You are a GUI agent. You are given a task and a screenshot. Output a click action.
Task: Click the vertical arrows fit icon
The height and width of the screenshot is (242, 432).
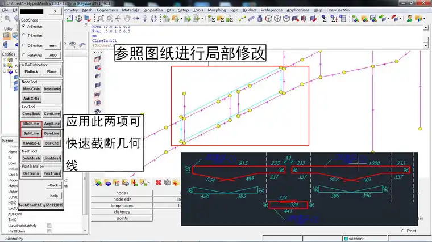click(145, 18)
